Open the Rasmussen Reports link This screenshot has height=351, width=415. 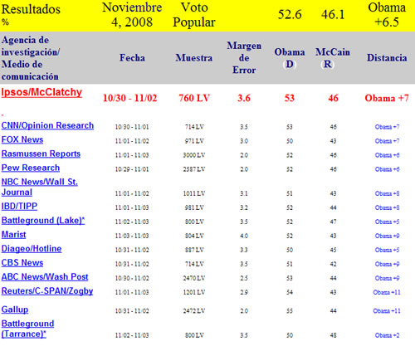pos(41,154)
